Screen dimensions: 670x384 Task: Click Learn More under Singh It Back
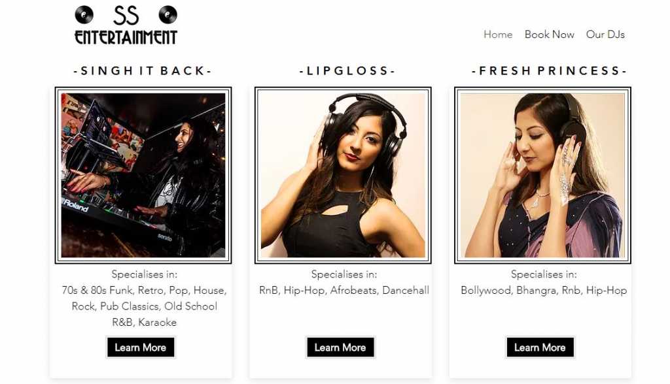click(141, 347)
